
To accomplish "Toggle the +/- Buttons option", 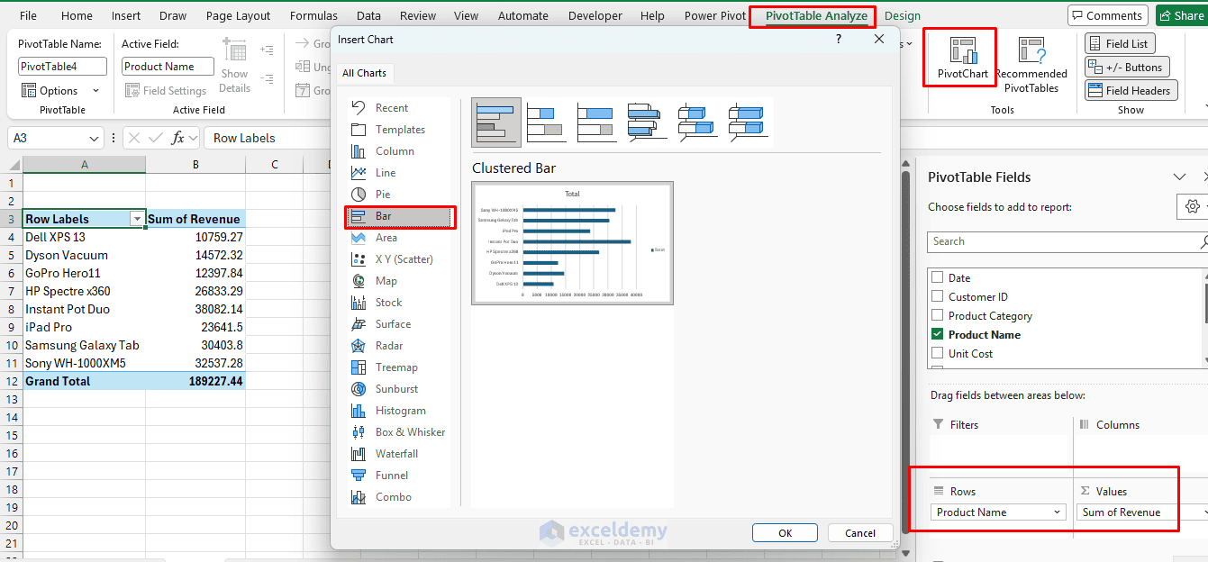I will pyautogui.click(x=1127, y=67).
